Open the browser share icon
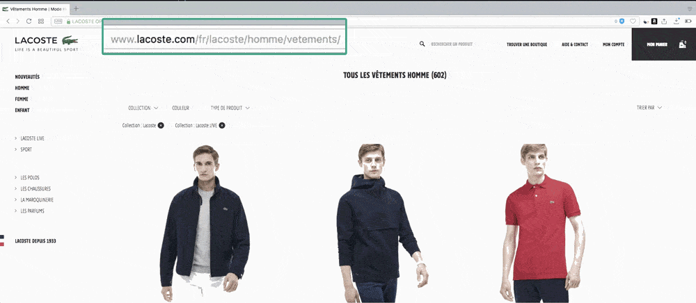696x303 pixels. click(x=665, y=21)
